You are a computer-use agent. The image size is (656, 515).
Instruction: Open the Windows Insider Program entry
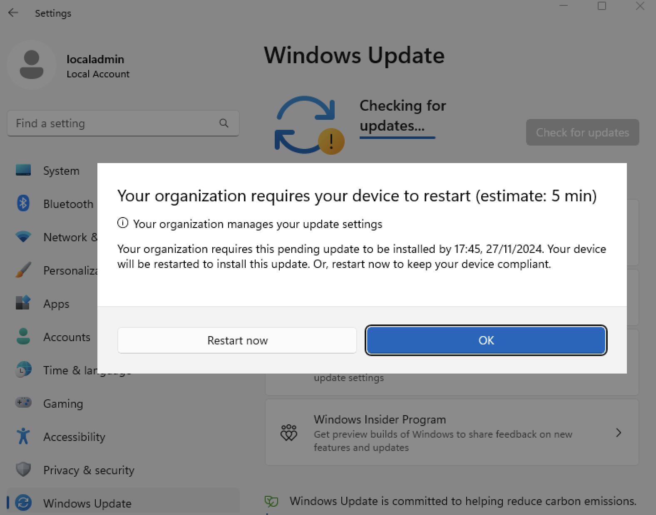click(x=452, y=433)
